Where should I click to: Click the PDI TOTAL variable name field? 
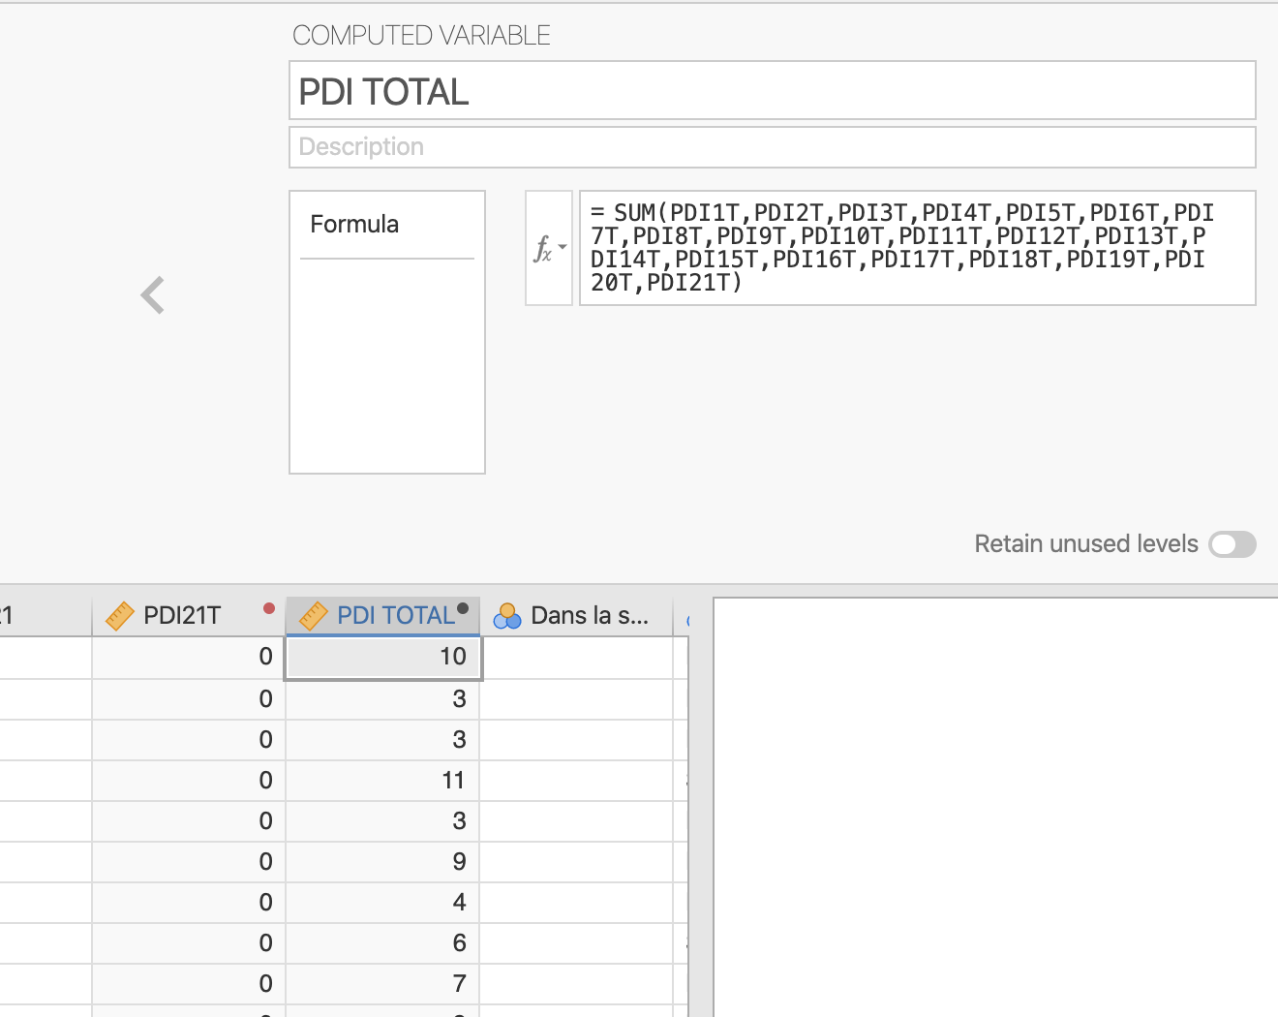click(772, 91)
